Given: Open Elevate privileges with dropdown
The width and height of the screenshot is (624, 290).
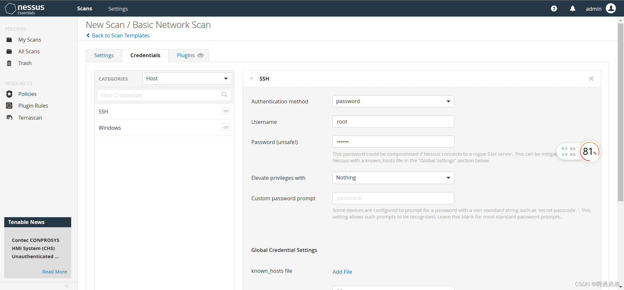Looking at the screenshot, I should pyautogui.click(x=393, y=178).
